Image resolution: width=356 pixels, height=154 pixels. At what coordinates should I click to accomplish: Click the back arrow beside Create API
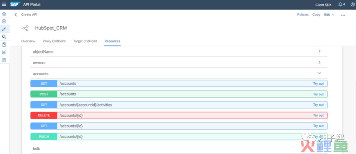click(x=15, y=15)
